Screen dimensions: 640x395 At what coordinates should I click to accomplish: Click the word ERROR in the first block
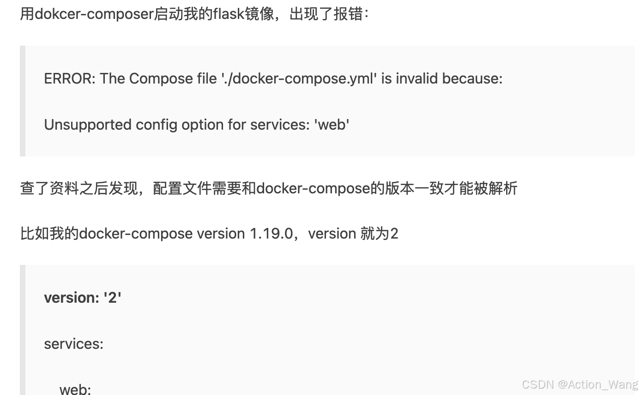(69, 78)
